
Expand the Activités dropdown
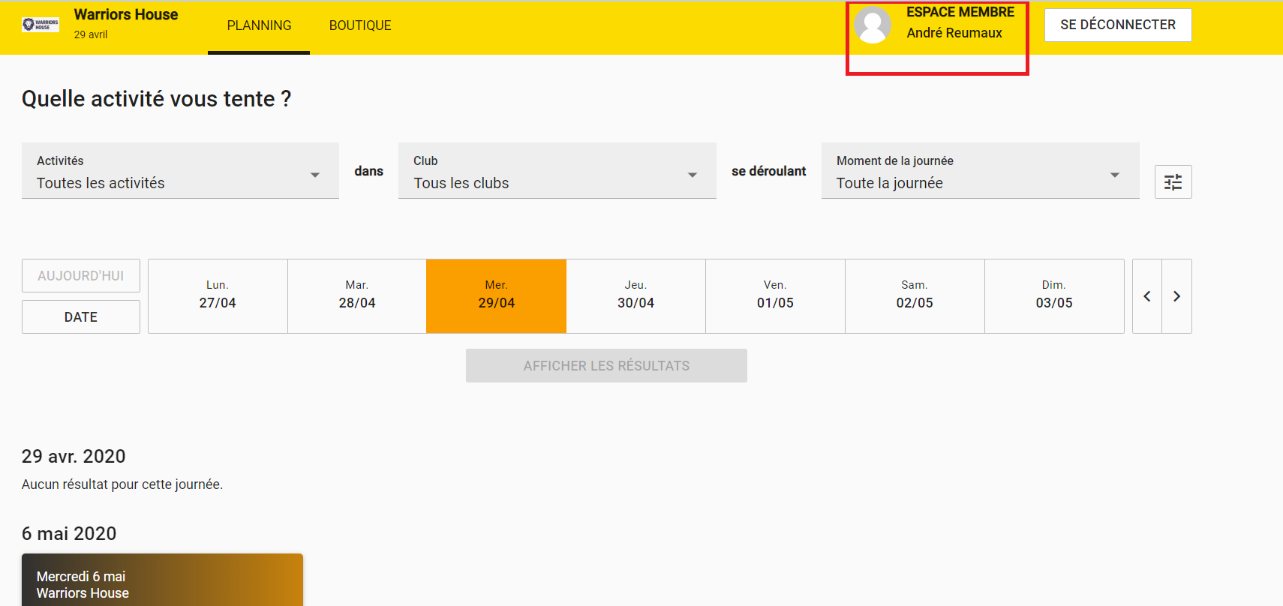click(180, 171)
